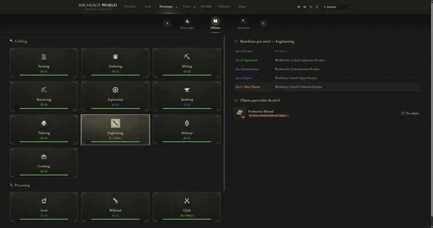The image size is (433, 228).
Task: Open the Noticias menu item
Action: pyautogui.click(x=130, y=7)
